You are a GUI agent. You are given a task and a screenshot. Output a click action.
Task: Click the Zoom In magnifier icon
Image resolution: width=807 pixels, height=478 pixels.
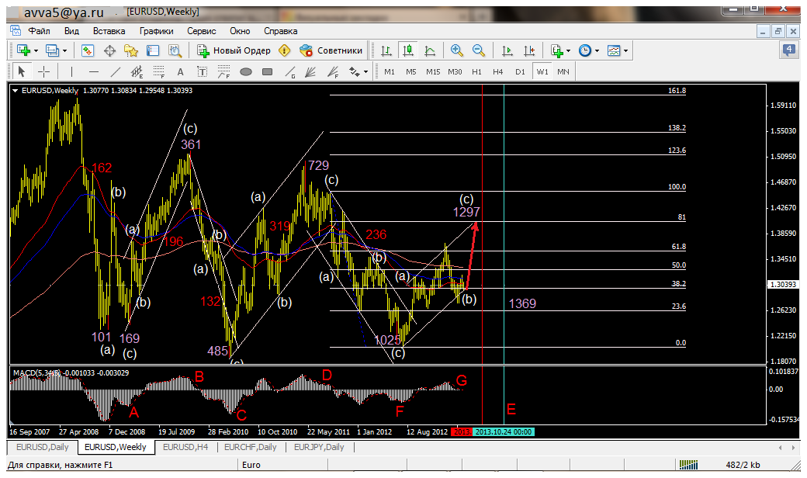click(x=456, y=50)
